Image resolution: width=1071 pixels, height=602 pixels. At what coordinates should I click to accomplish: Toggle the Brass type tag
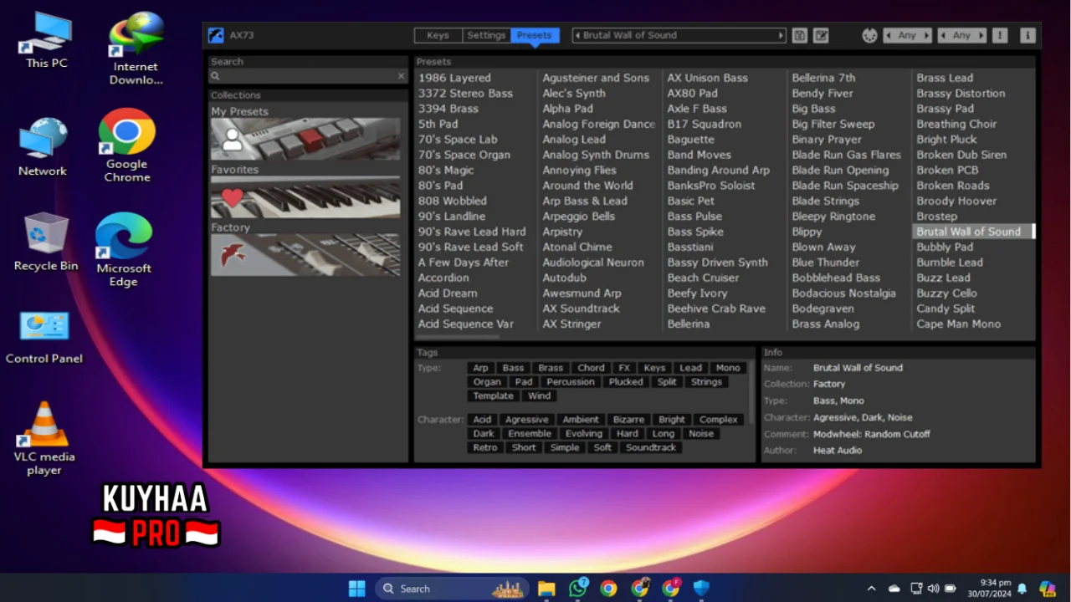pyautogui.click(x=551, y=368)
